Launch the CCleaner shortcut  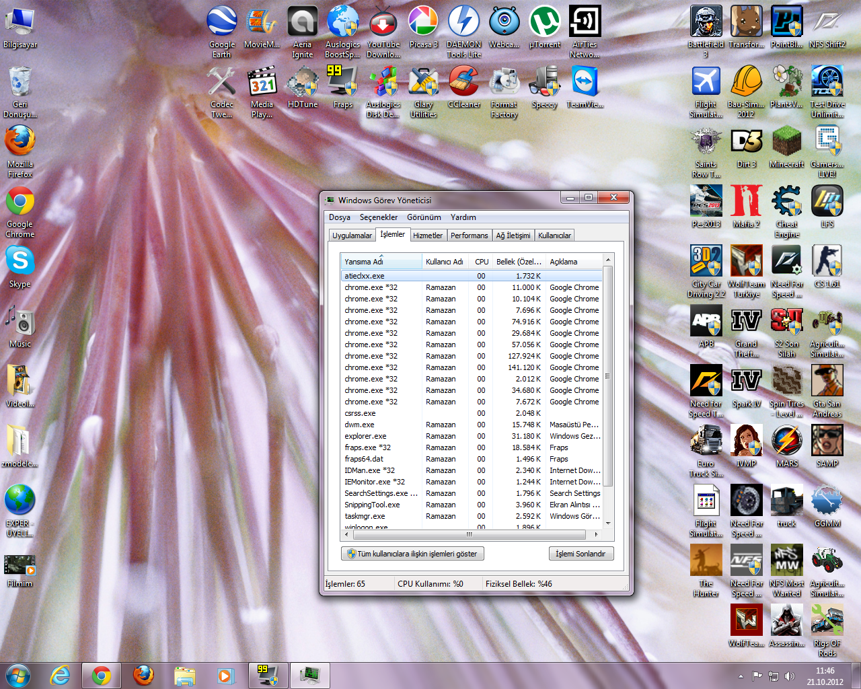pos(463,87)
